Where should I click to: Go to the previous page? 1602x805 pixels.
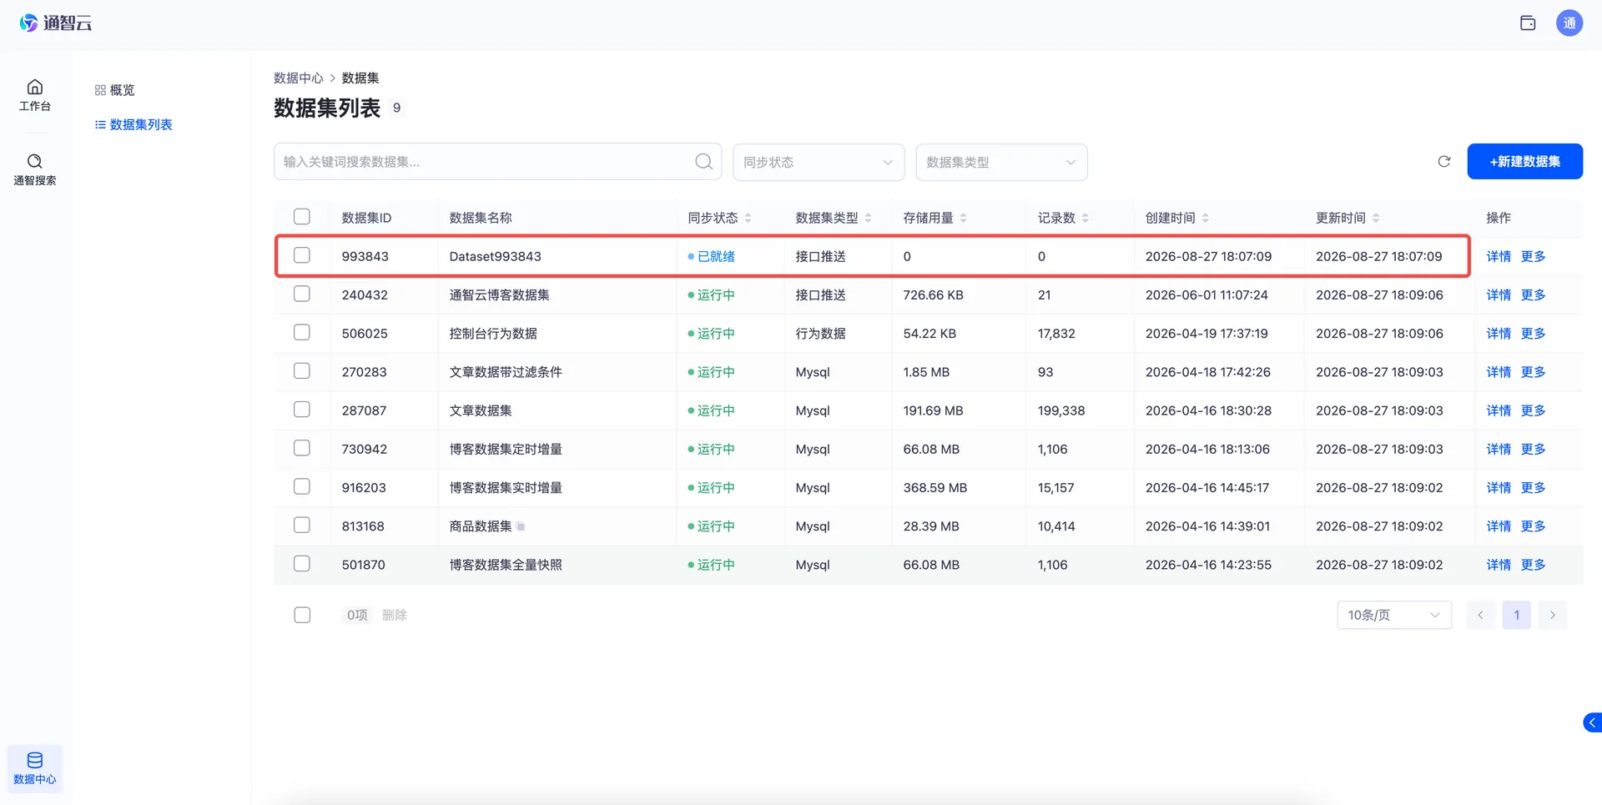[1480, 615]
